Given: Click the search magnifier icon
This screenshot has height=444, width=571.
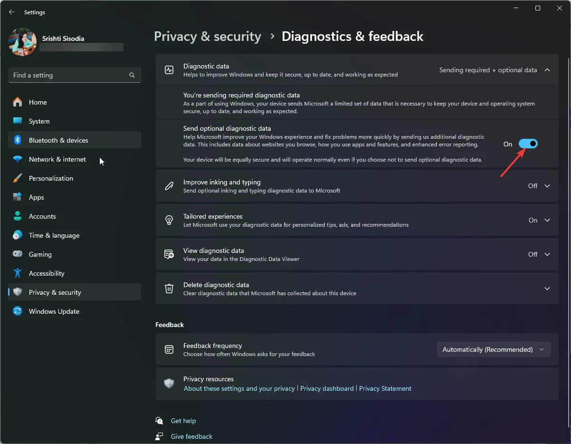Looking at the screenshot, I should click(x=132, y=75).
